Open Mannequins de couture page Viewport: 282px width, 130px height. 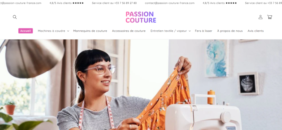(90, 31)
